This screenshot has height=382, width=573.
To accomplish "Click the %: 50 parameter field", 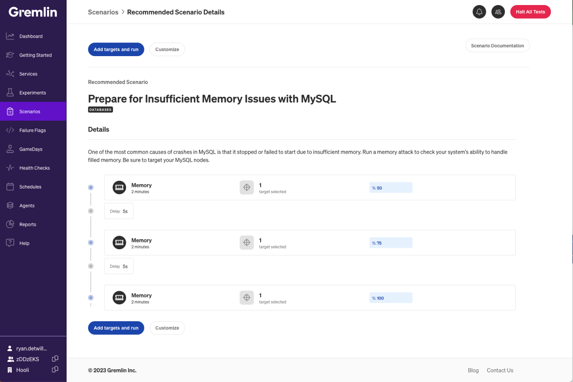I will tap(391, 188).
